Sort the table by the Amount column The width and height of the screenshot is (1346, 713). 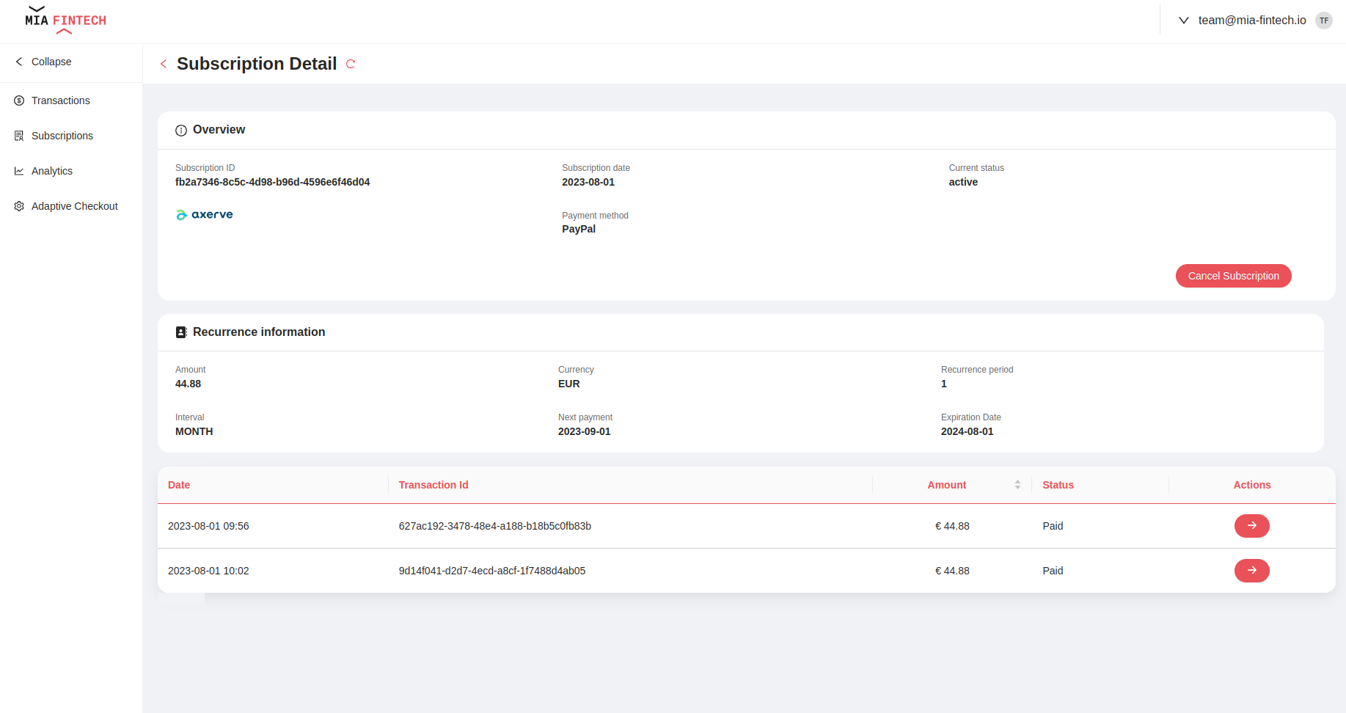(x=1017, y=484)
